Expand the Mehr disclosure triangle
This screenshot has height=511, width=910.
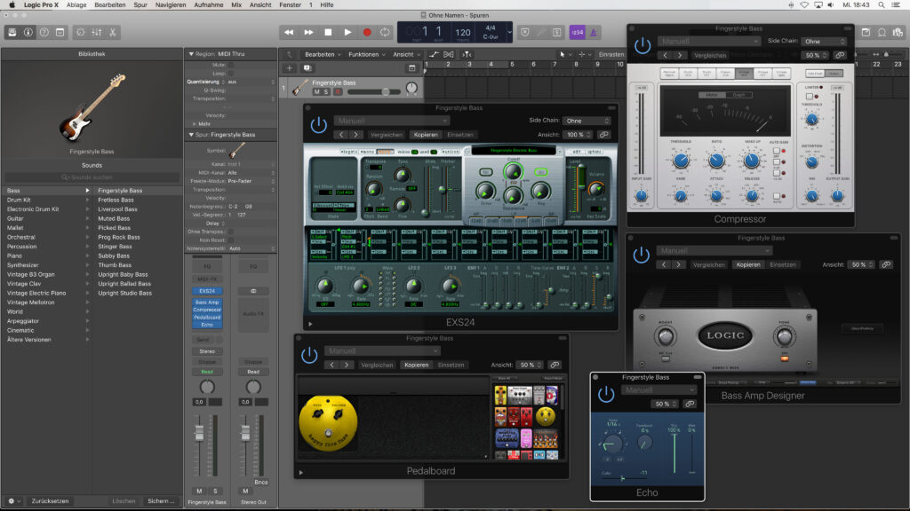tap(195, 124)
